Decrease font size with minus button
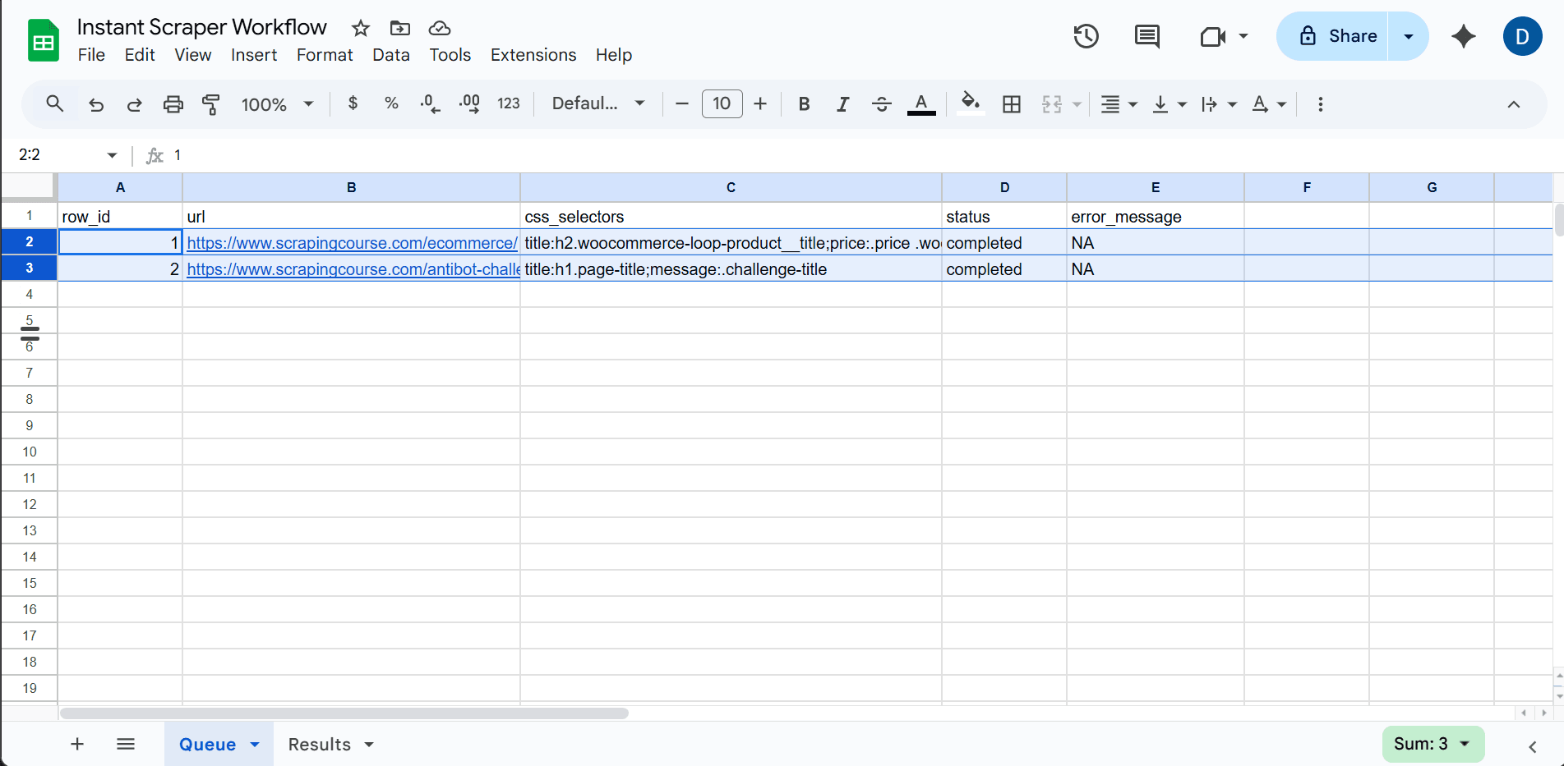The width and height of the screenshot is (1564, 766). pos(681,103)
